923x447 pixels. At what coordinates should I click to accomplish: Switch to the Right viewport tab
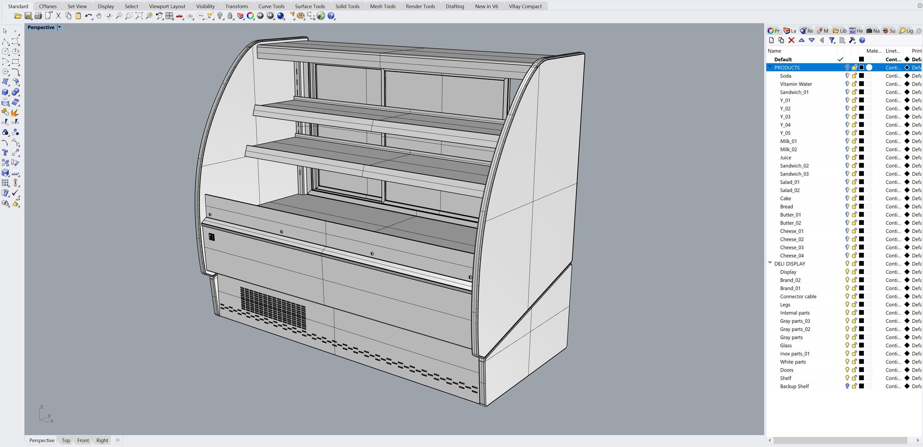tap(102, 440)
